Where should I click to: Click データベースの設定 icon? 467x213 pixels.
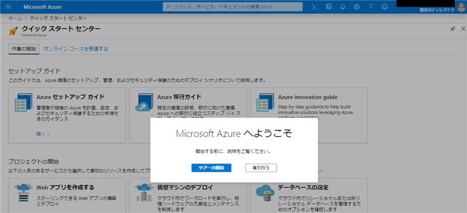[265, 193]
